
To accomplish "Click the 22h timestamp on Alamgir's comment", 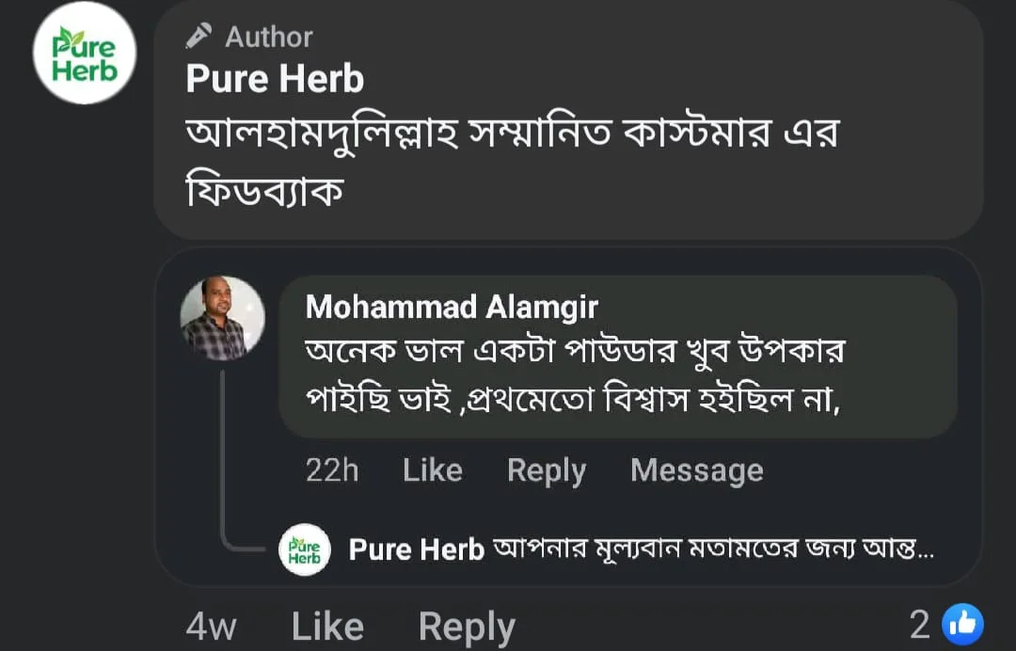I will click(x=332, y=470).
